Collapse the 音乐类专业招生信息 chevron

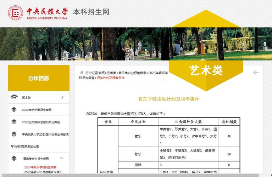[x=62, y=158]
